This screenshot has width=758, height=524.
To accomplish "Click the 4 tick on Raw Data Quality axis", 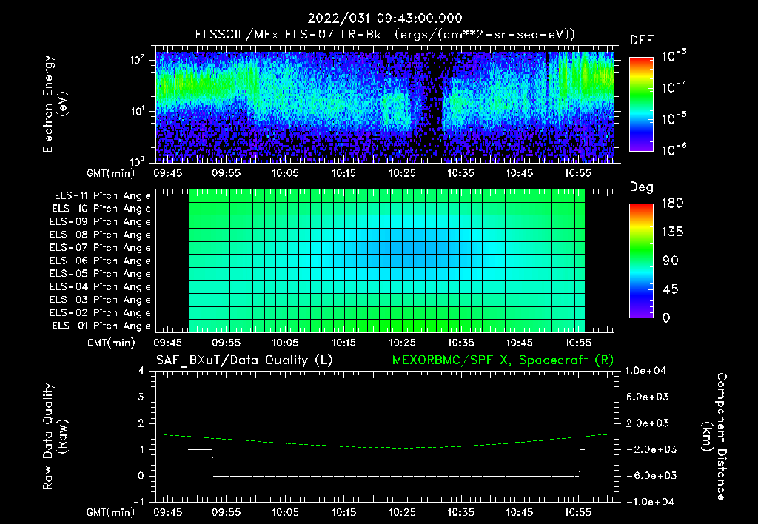I will click(x=141, y=371).
